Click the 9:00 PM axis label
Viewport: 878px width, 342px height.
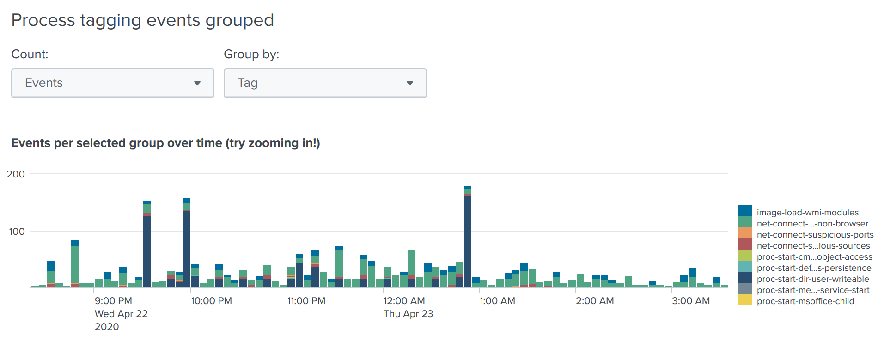(113, 301)
